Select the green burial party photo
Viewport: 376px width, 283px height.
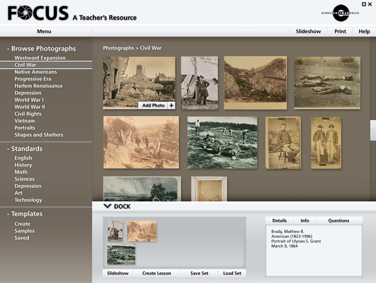(222, 143)
